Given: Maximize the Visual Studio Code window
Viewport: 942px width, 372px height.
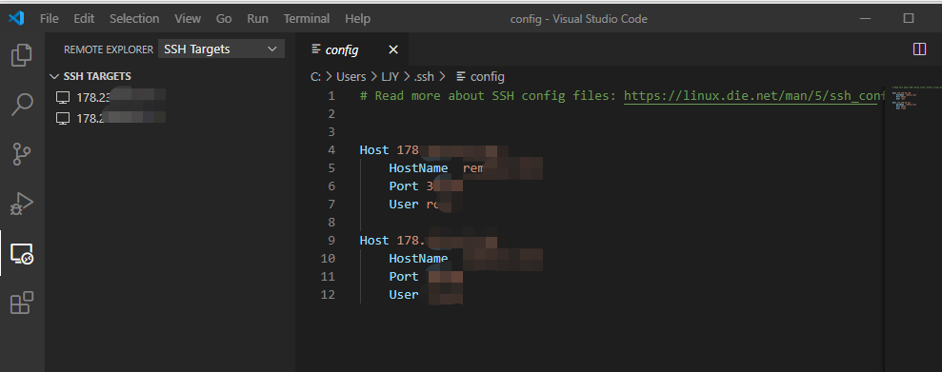Looking at the screenshot, I should 909,19.
